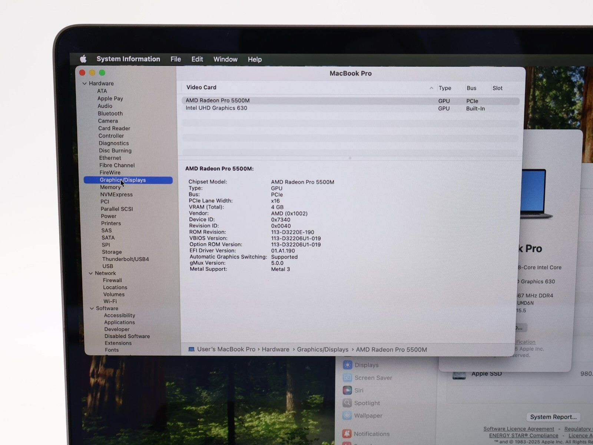Select Extensions under Software
The width and height of the screenshot is (593, 445).
118,343
